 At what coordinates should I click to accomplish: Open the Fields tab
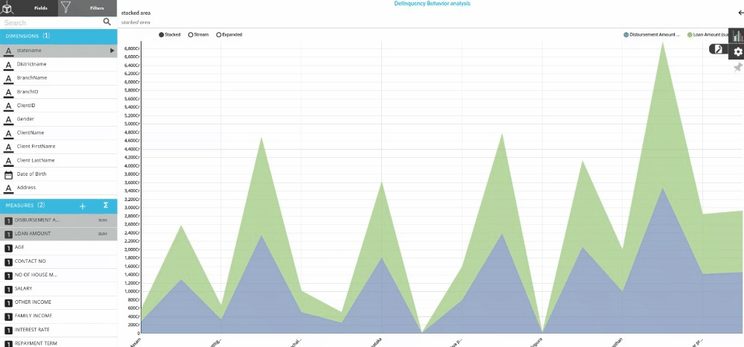(x=40, y=8)
